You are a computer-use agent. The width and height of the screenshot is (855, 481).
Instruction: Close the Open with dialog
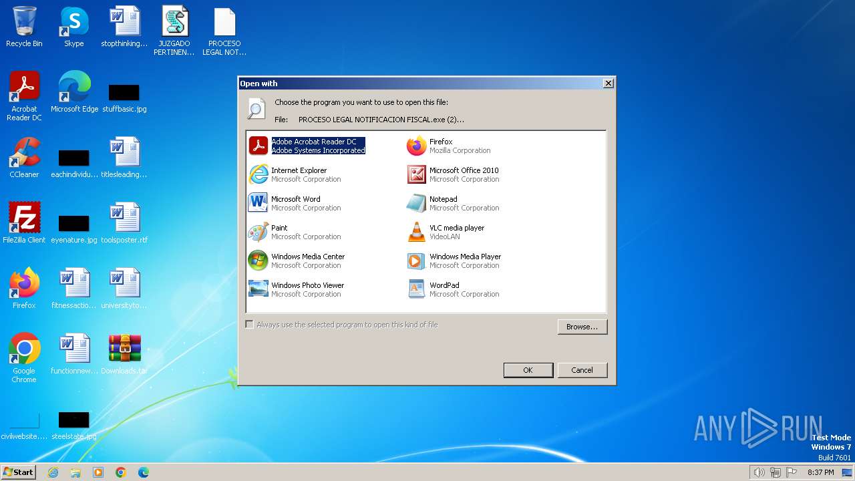[608, 84]
